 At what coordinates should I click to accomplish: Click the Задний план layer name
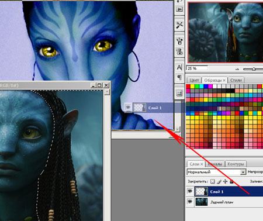pyautogui.click(x=222, y=202)
